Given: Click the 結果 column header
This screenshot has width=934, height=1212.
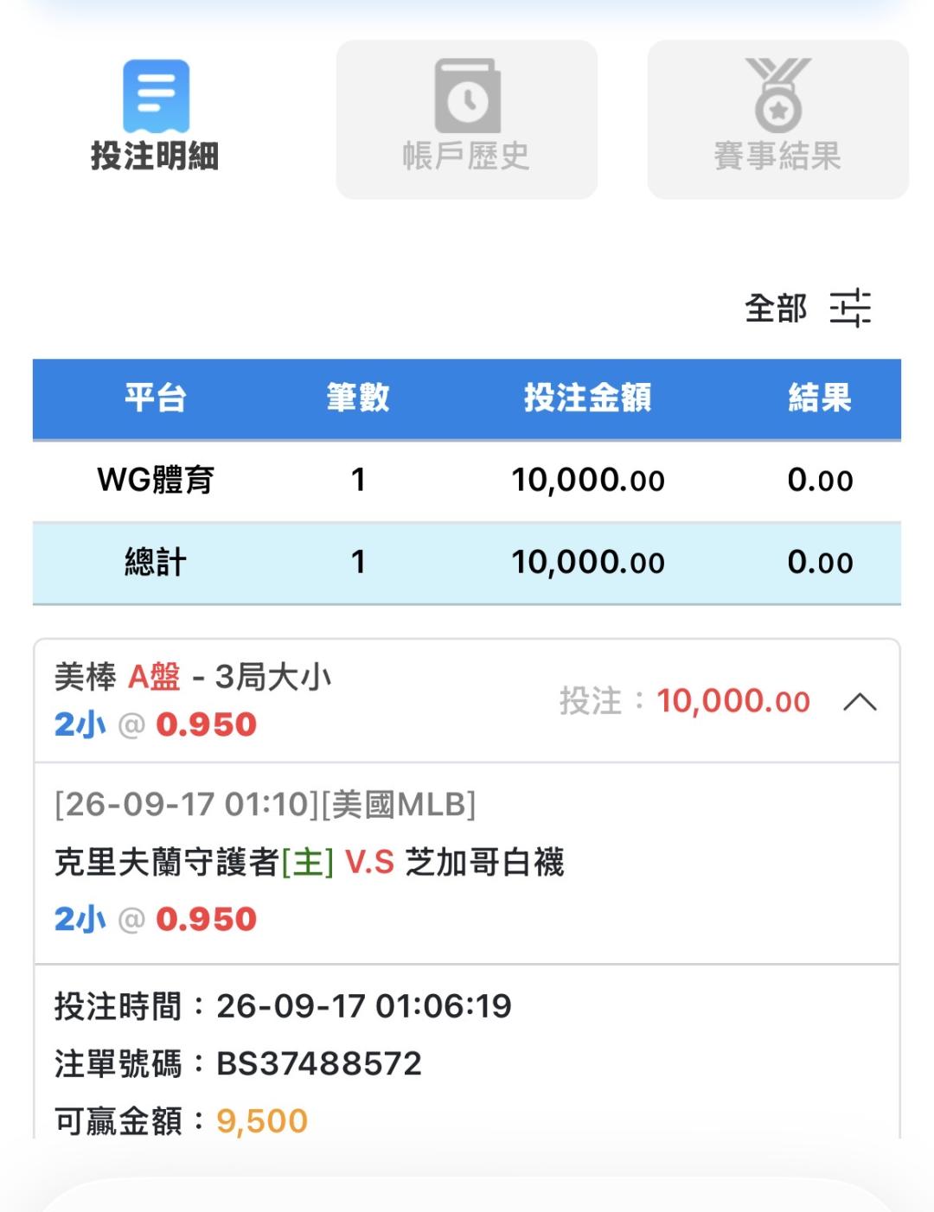Looking at the screenshot, I should [x=820, y=399].
